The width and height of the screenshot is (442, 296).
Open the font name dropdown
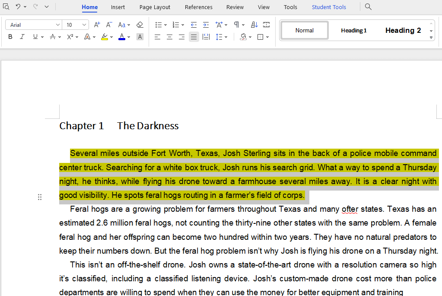pyautogui.click(x=58, y=25)
